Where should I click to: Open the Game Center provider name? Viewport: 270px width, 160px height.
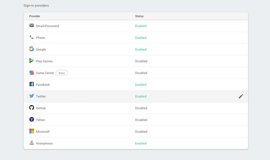coord(45,73)
